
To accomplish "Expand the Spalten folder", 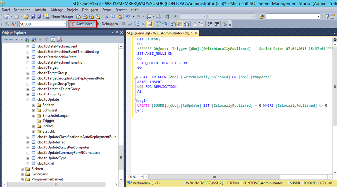I will (x=33, y=105).
